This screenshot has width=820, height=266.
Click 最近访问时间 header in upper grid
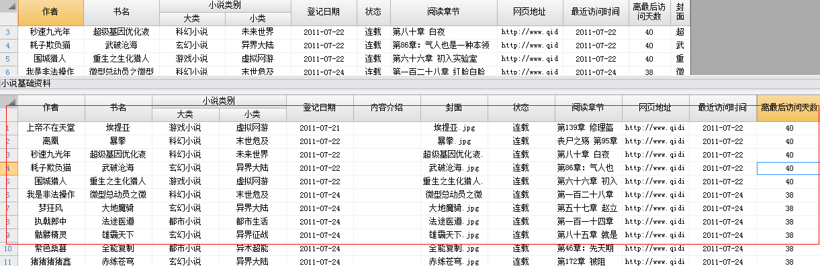click(595, 12)
